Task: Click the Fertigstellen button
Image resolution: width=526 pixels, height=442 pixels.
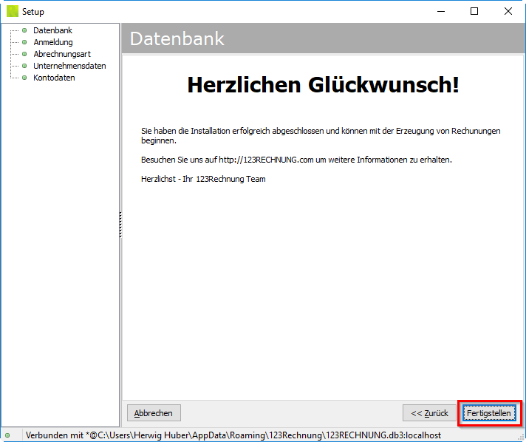Action: point(489,413)
